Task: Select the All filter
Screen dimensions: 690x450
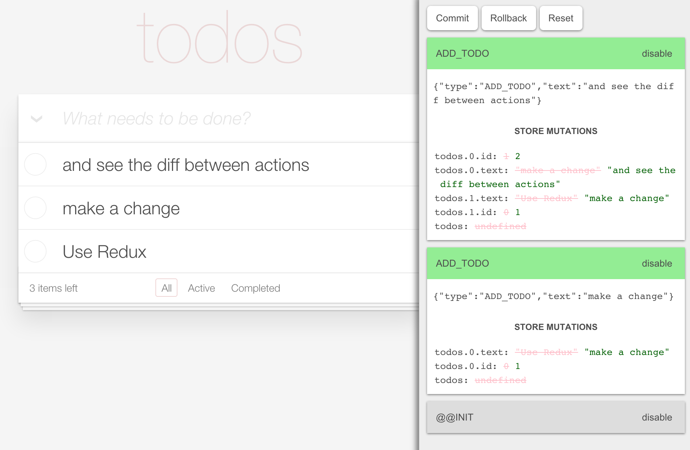Action: pos(166,288)
